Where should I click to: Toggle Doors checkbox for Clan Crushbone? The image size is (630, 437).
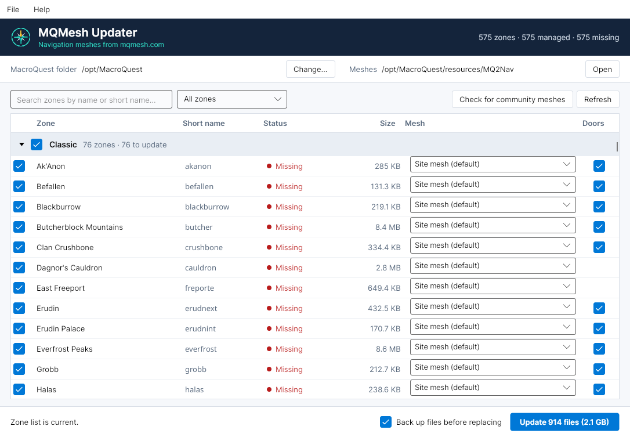[x=599, y=247]
